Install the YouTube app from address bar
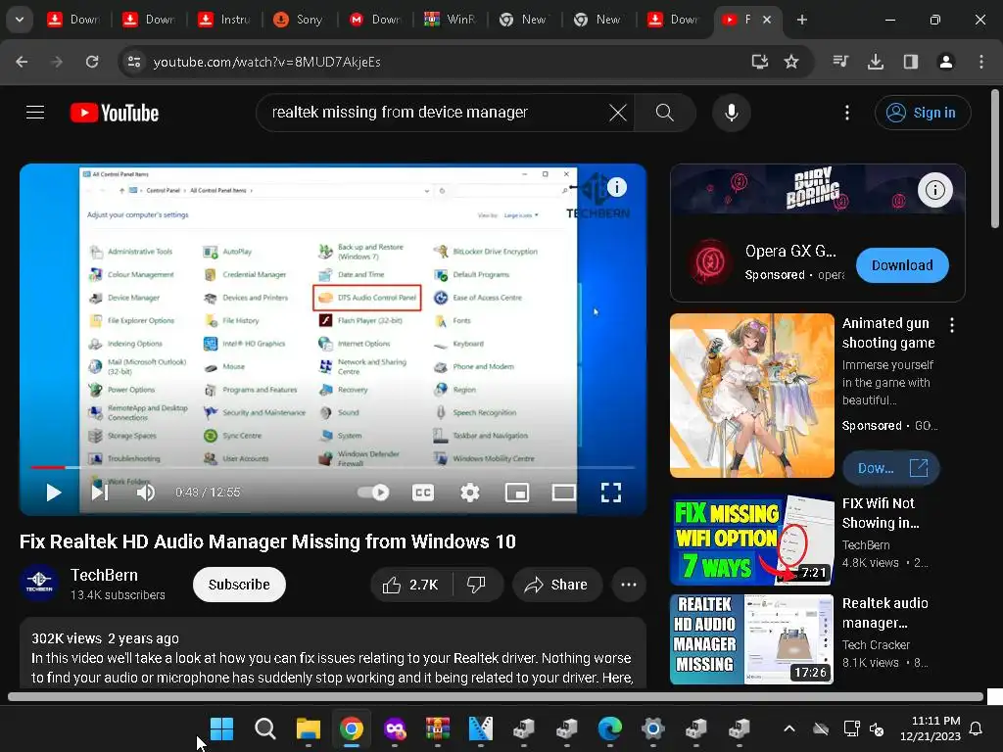 click(x=759, y=62)
